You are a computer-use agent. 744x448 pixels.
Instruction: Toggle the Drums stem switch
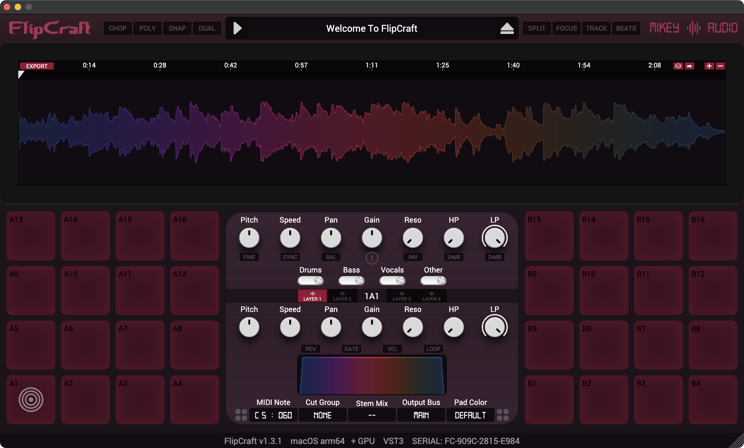[311, 280]
